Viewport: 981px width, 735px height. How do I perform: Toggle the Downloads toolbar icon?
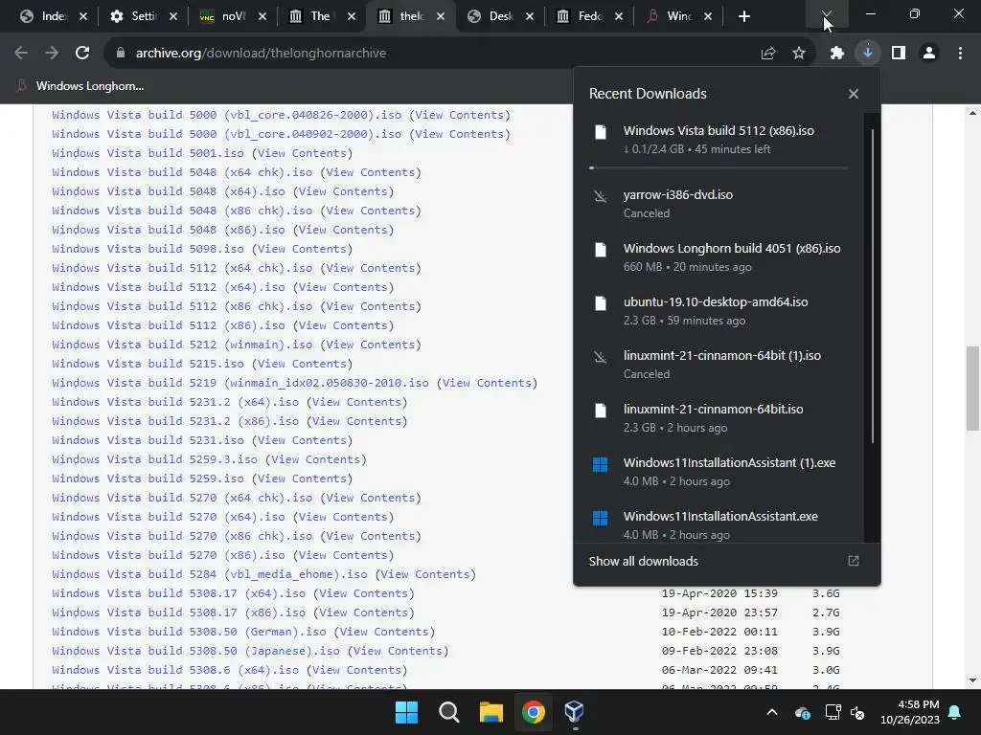tap(868, 54)
